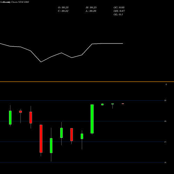Select the 'OL: 0.1' reading
The height and width of the screenshot is (174, 174).
click(118, 15)
